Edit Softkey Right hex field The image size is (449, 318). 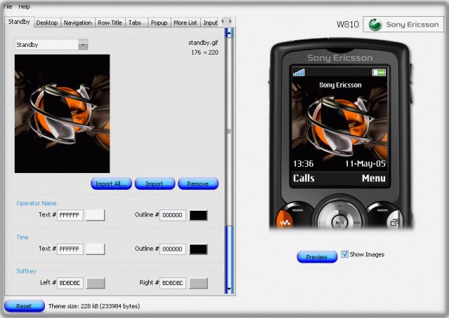pyautogui.click(x=173, y=283)
